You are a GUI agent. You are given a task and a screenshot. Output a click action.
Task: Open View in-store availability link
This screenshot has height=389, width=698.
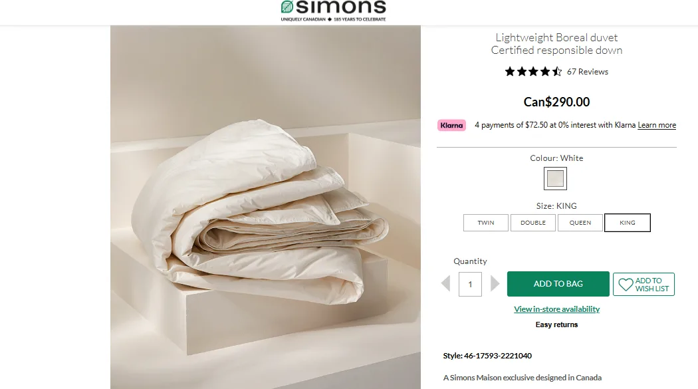coord(557,309)
